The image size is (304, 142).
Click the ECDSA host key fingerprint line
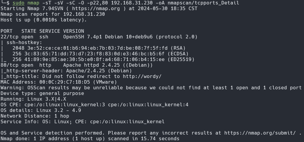101,54
